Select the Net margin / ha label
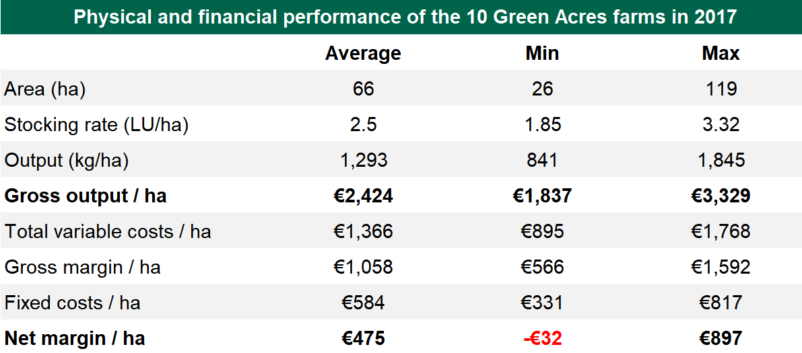The height and width of the screenshot is (353, 802). click(x=75, y=339)
